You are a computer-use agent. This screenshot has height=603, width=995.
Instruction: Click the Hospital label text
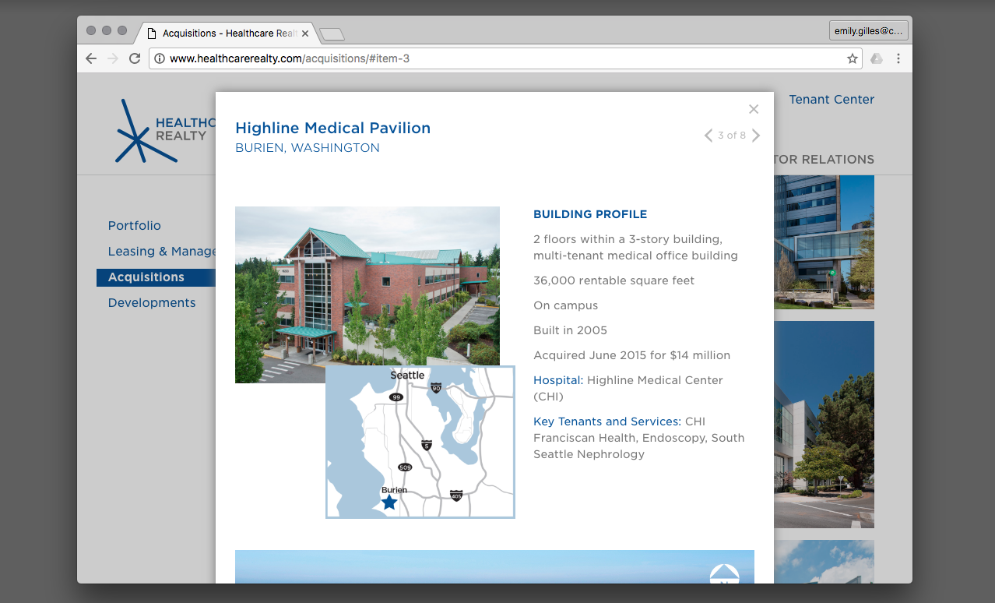coord(558,380)
